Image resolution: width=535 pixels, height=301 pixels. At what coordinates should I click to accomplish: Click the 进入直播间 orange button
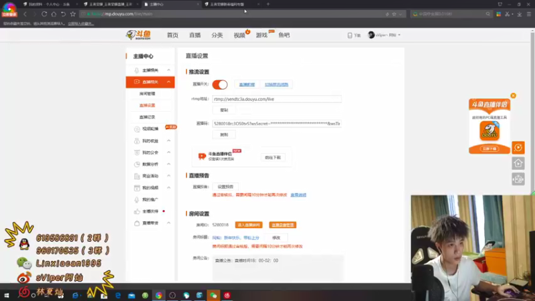pos(249,225)
